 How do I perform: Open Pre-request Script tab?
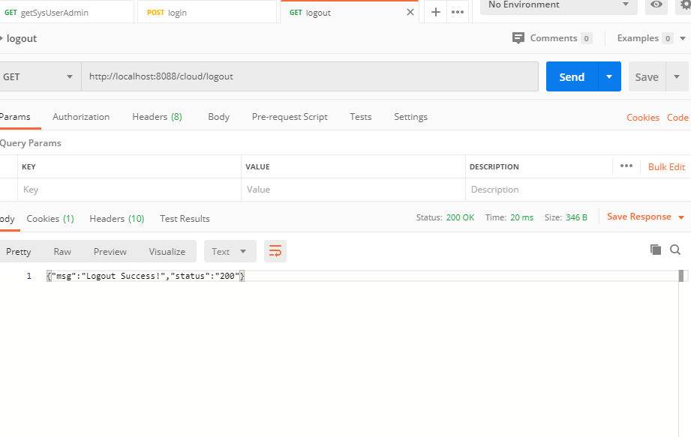coord(290,117)
